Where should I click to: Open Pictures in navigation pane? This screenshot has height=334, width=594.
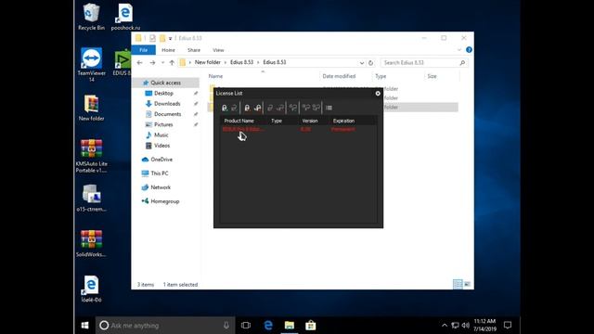click(163, 124)
